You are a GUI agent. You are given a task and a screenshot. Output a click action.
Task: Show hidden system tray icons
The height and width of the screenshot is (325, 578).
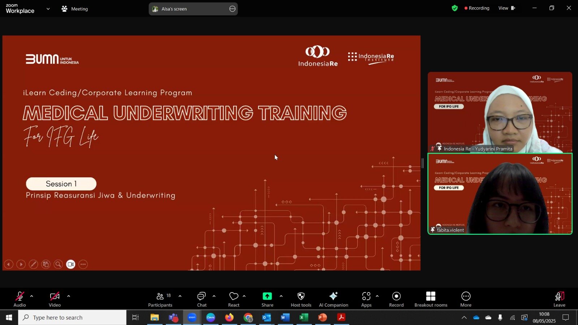[464, 317]
